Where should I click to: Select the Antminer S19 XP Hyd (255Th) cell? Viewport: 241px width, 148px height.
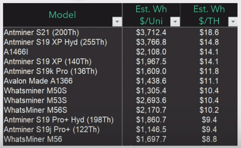tap(63, 42)
